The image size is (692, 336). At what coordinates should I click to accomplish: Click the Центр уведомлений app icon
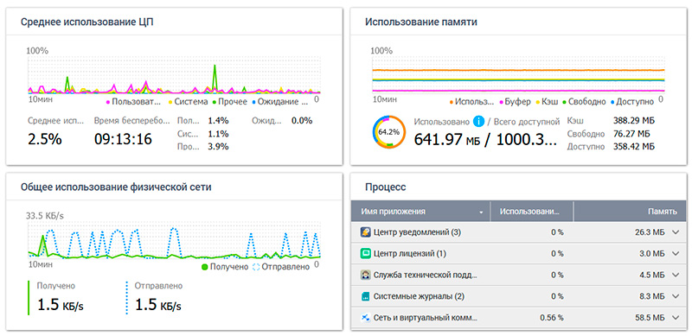coord(365,232)
